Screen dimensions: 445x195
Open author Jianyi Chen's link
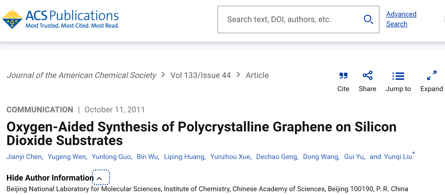[24, 157]
